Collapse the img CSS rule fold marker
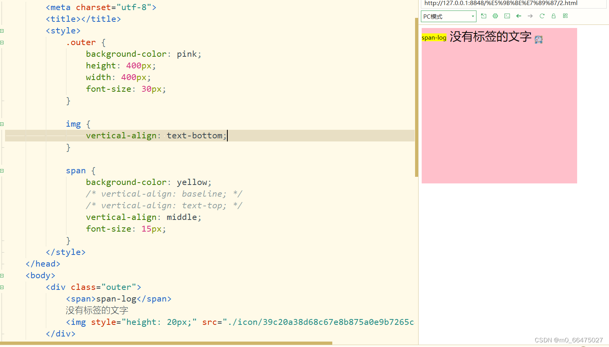The image size is (609, 347). [x=2, y=124]
